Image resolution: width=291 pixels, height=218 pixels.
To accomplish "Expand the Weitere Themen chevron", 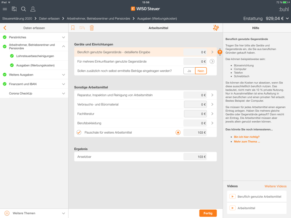I will [64, 213].
